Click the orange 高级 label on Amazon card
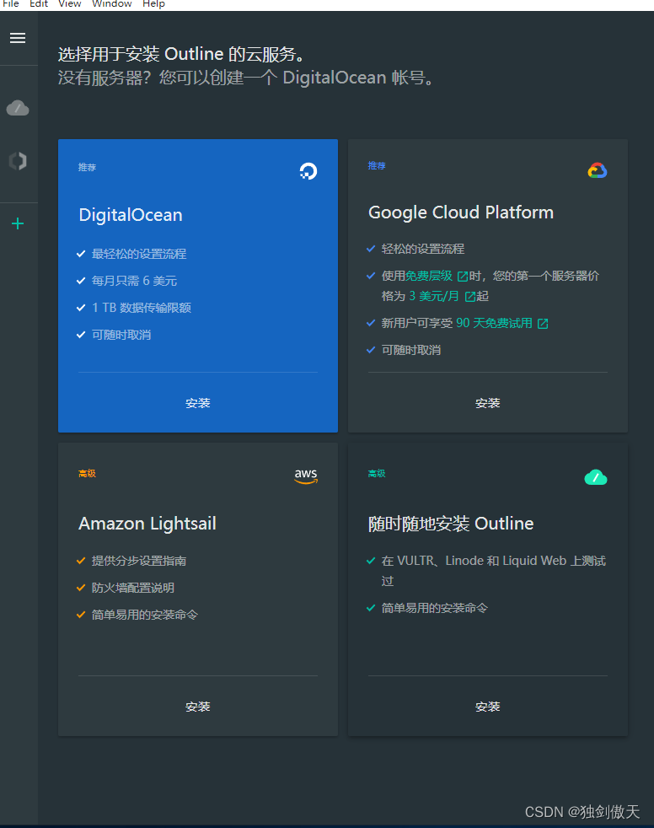The width and height of the screenshot is (654, 828). click(87, 474)
